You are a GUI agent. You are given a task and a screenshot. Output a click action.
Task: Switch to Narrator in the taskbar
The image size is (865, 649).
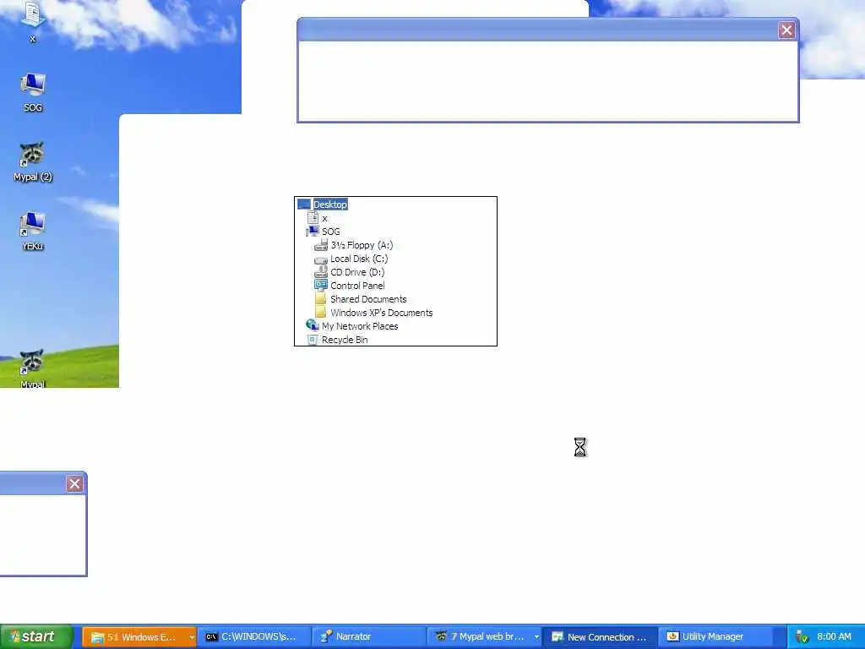click(370, 637)
